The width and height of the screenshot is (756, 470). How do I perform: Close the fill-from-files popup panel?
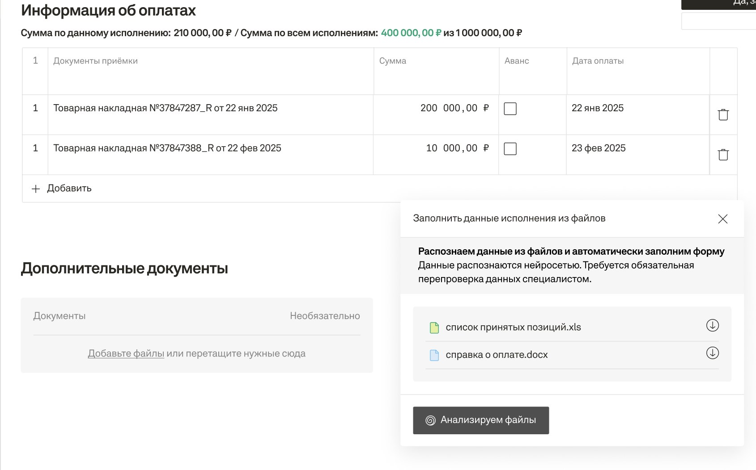tap(722, 219)
